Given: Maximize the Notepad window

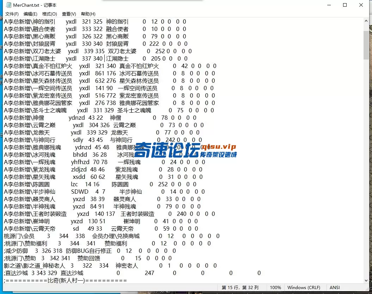Looking at the screenshot, I should pyautogui.click(x=345, y=5).
